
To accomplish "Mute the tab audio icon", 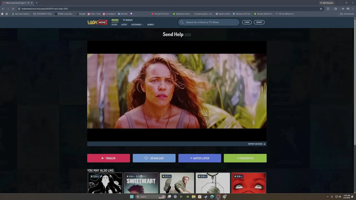I will (x=28, y=3).
